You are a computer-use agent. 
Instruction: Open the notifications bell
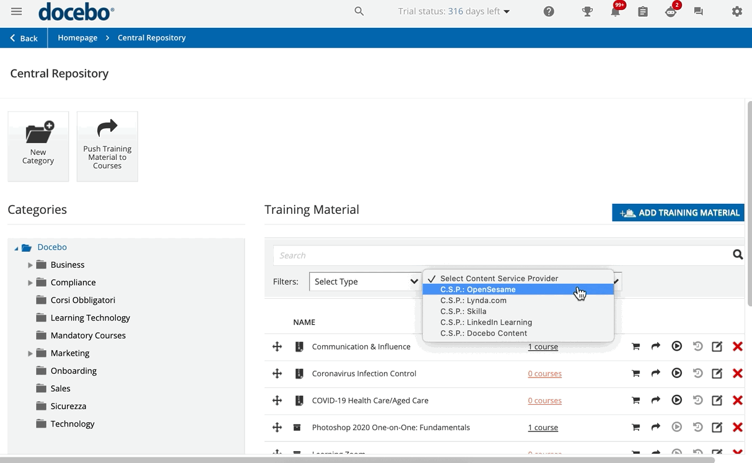(615, 12)
